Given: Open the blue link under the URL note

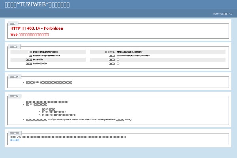Looking at the screenshot, I should click(x=15, y=140).
